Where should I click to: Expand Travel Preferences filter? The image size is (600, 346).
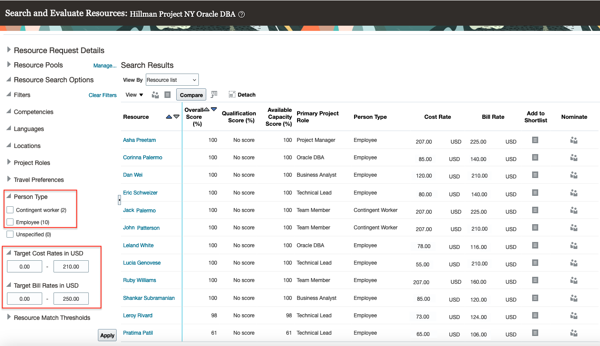pyautogui.click(x=9, y=179)
